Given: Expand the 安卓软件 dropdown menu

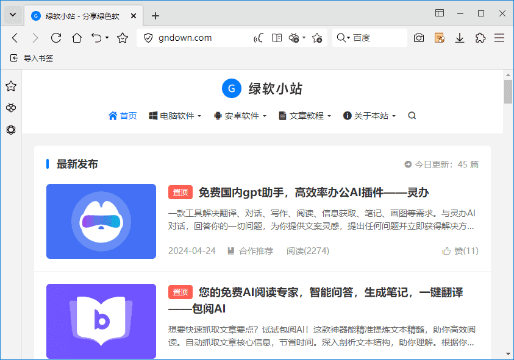Looking at the screenshot, I should click(240, 116).
